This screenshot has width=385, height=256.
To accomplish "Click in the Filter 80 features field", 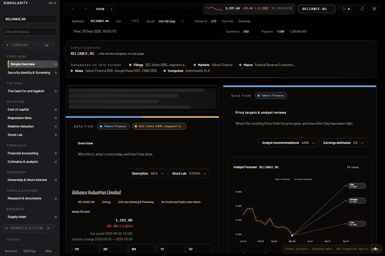I will [x=30, y=32].
